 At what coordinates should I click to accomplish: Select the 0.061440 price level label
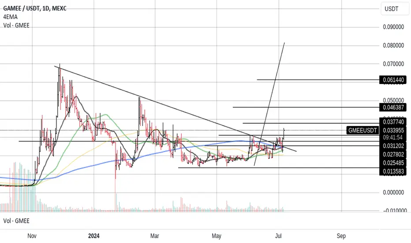[x=393, y=80]
